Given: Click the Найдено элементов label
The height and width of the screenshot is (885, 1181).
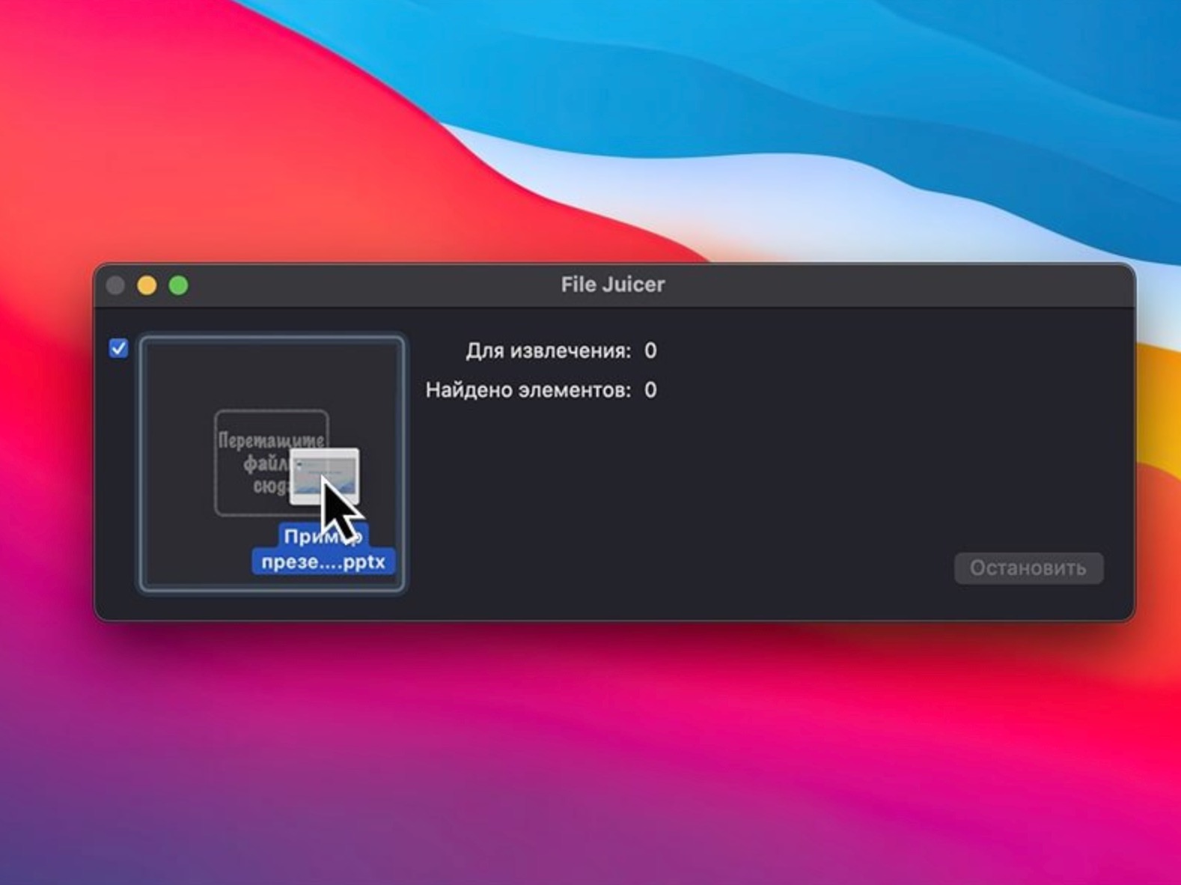Looking at the screenshot, I should coord(528,390).
